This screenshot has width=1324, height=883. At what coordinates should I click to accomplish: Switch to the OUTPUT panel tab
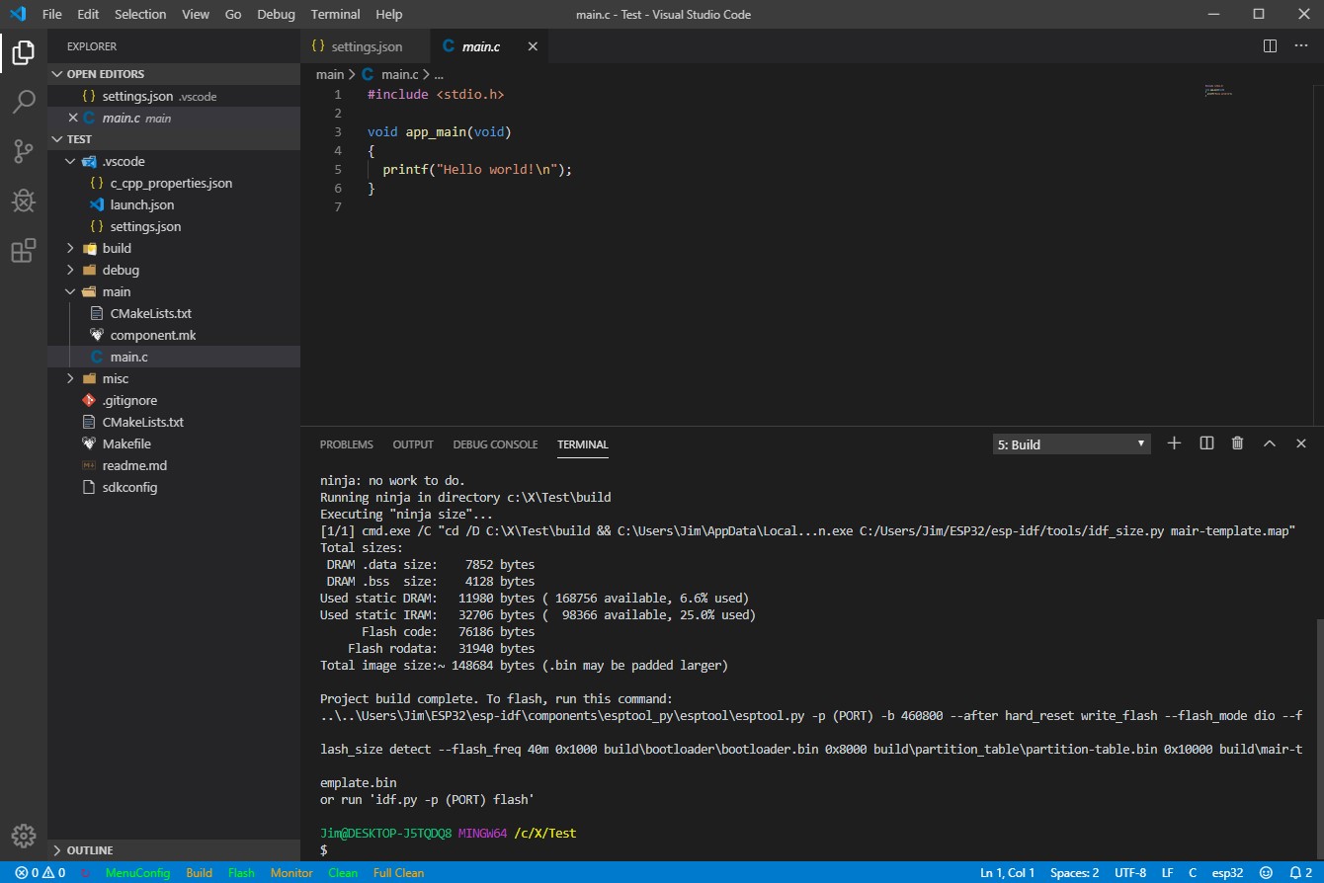(x=413, y=444)
